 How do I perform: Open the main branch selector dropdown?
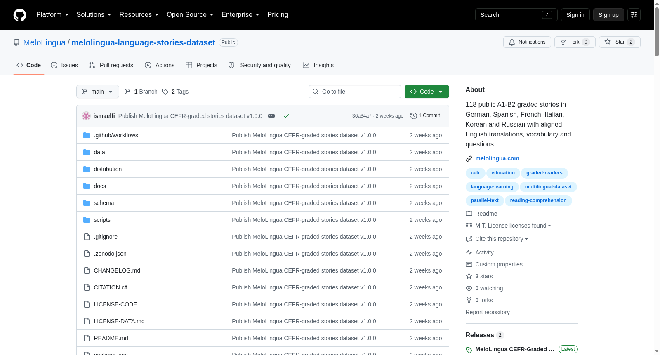98,92
